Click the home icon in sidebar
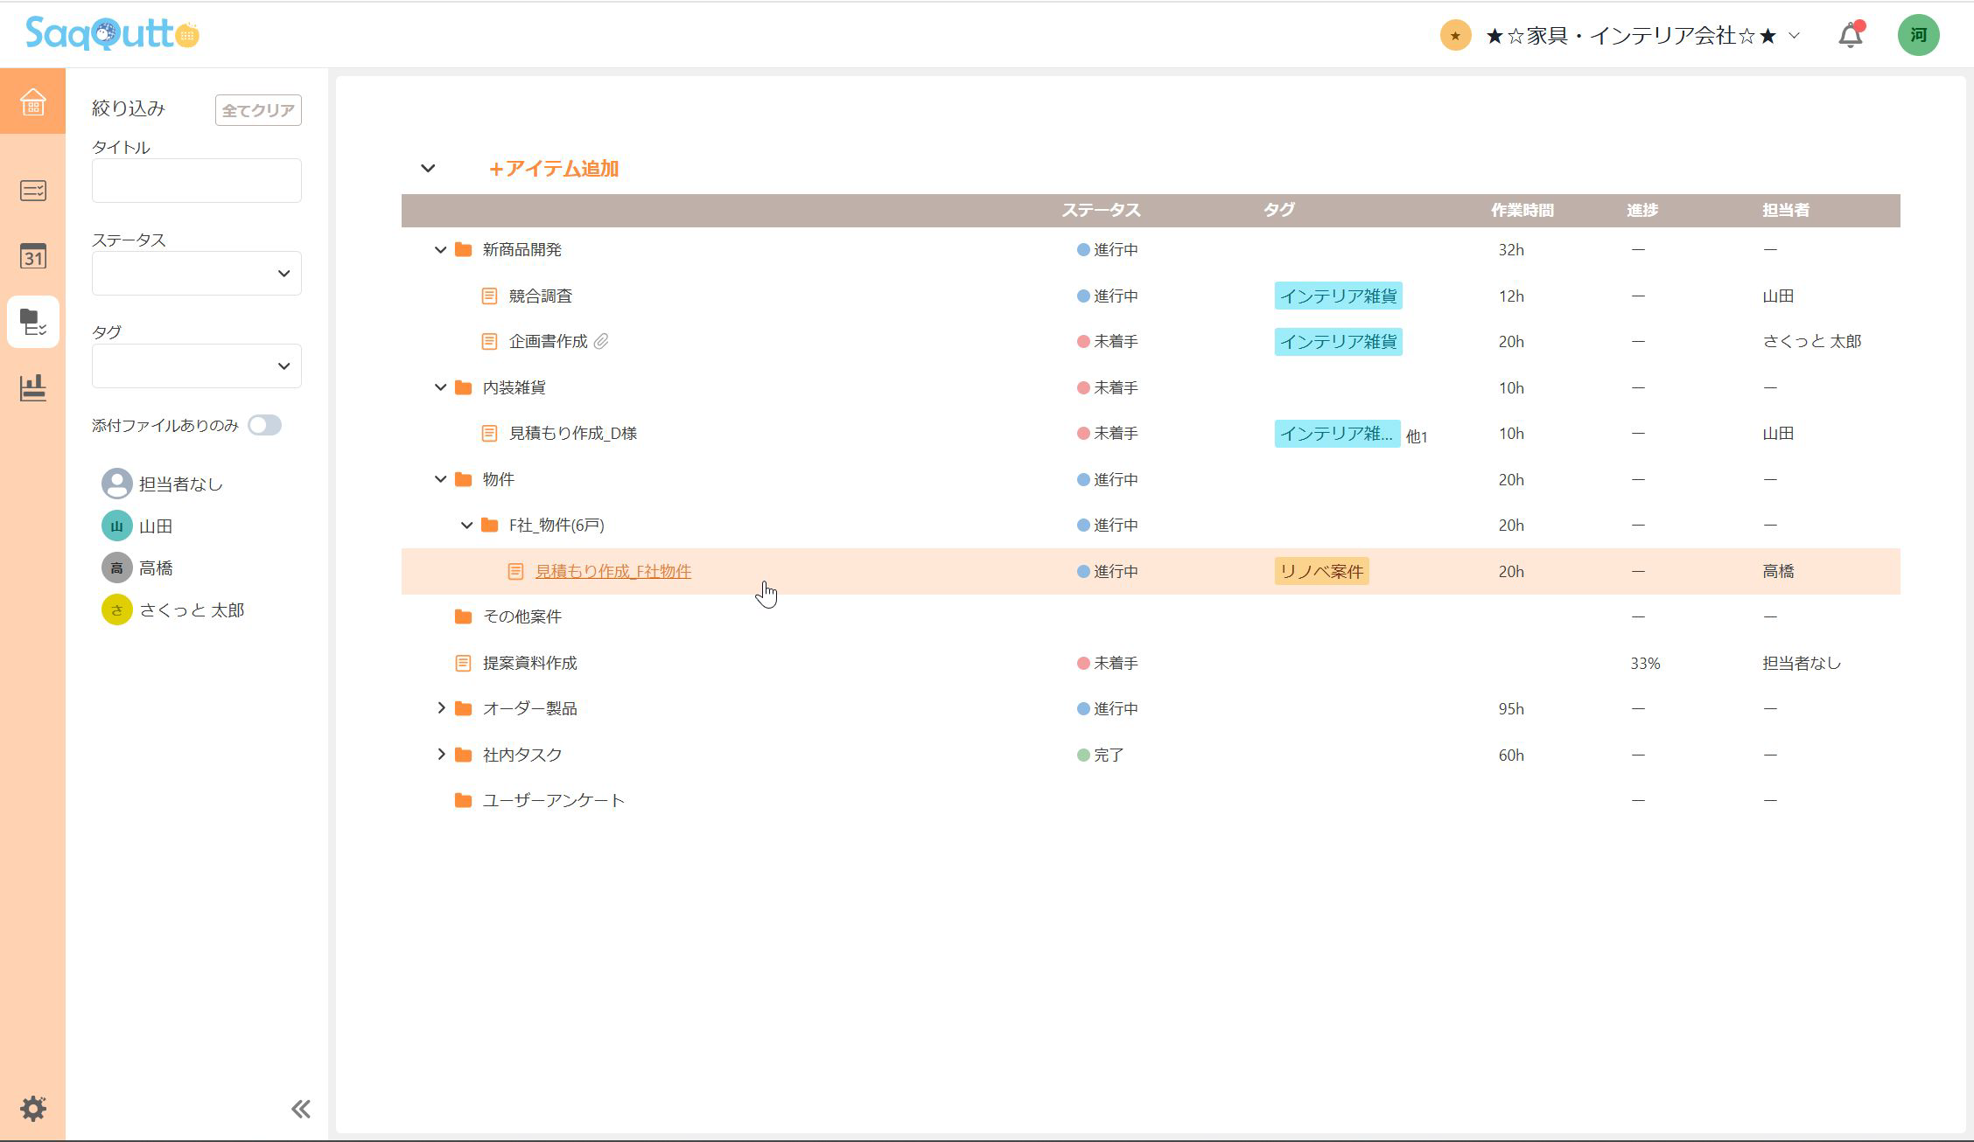The height and width of the screenshot is (1142, 1974). pos(32,101)
